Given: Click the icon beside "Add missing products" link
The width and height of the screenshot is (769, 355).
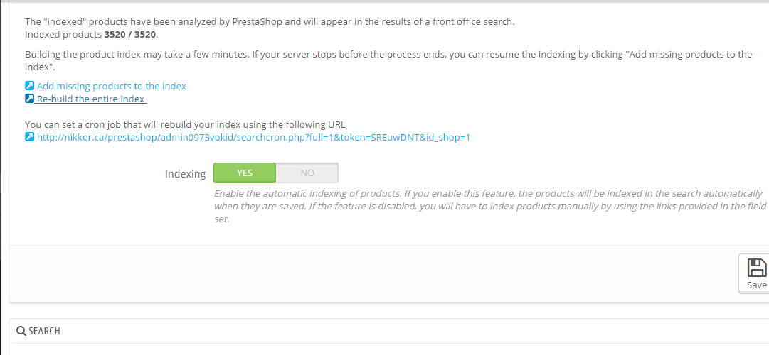Looking at the screenshot, I should pyautogui.click(x=29, y=86).
